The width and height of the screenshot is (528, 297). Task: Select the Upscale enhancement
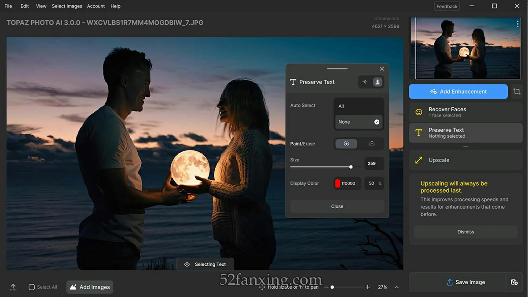[x=466, y=160]
